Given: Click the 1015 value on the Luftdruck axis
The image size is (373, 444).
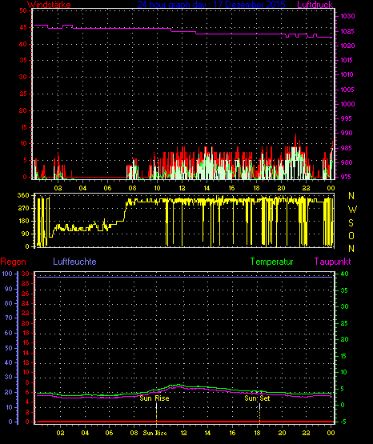Looking at the screenshot, I should tap(347, 60).
